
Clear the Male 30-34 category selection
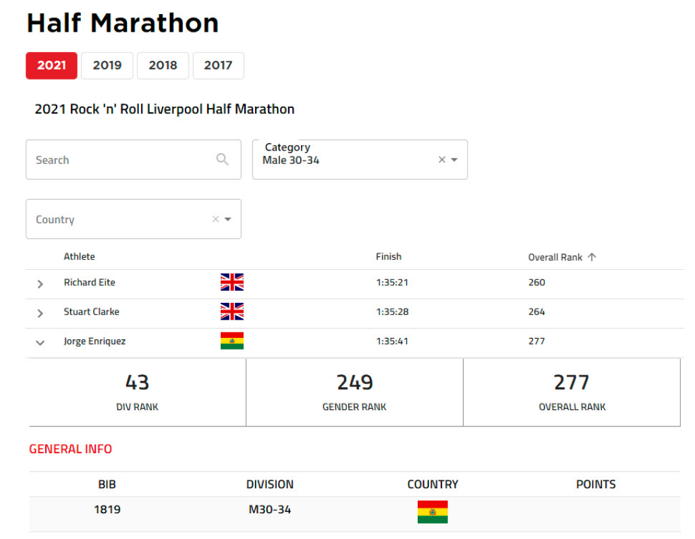click(442, 160)
